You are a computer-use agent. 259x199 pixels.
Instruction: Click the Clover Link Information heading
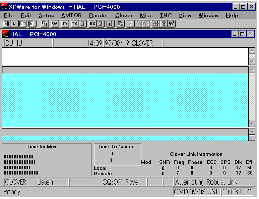point(196,154)
